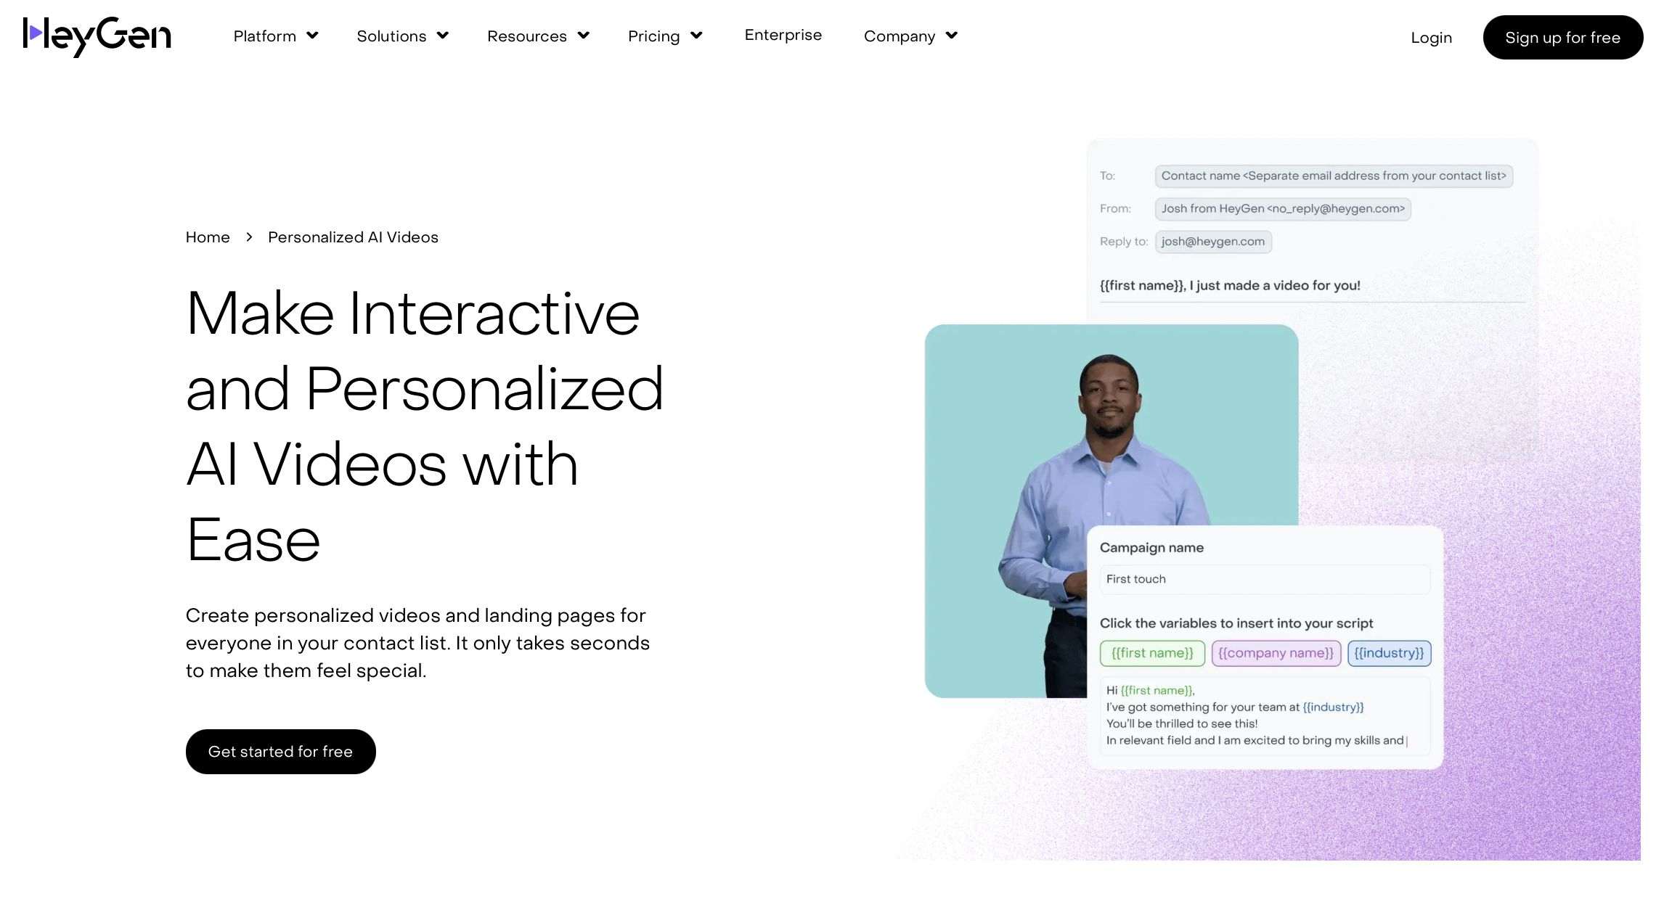Select the Personalized AI Videos breadcrumb
The image size is (1664, 907).
pyautogui.click(x=354, y=237)
